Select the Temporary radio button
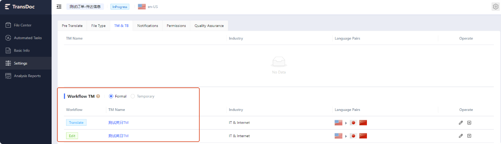Image resolution: width=501 pixels, height=144 pixels. pos(133,97)
